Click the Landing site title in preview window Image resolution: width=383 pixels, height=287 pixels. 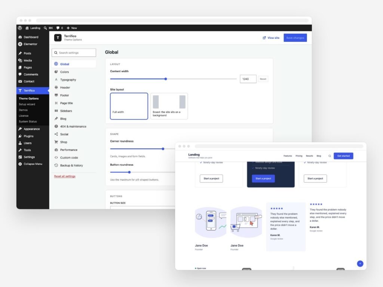pyautogui.click(x=194, y=155)
